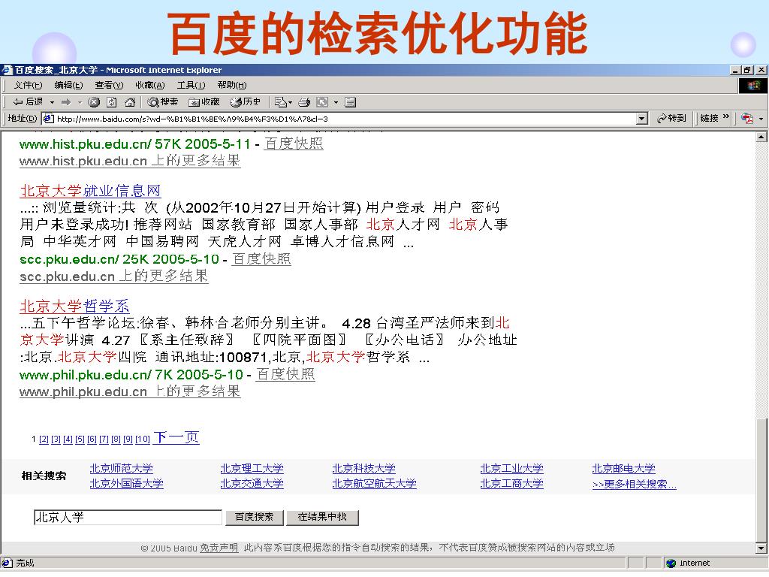
Task: Click the Go (转到) button
Action: (671, 118)
